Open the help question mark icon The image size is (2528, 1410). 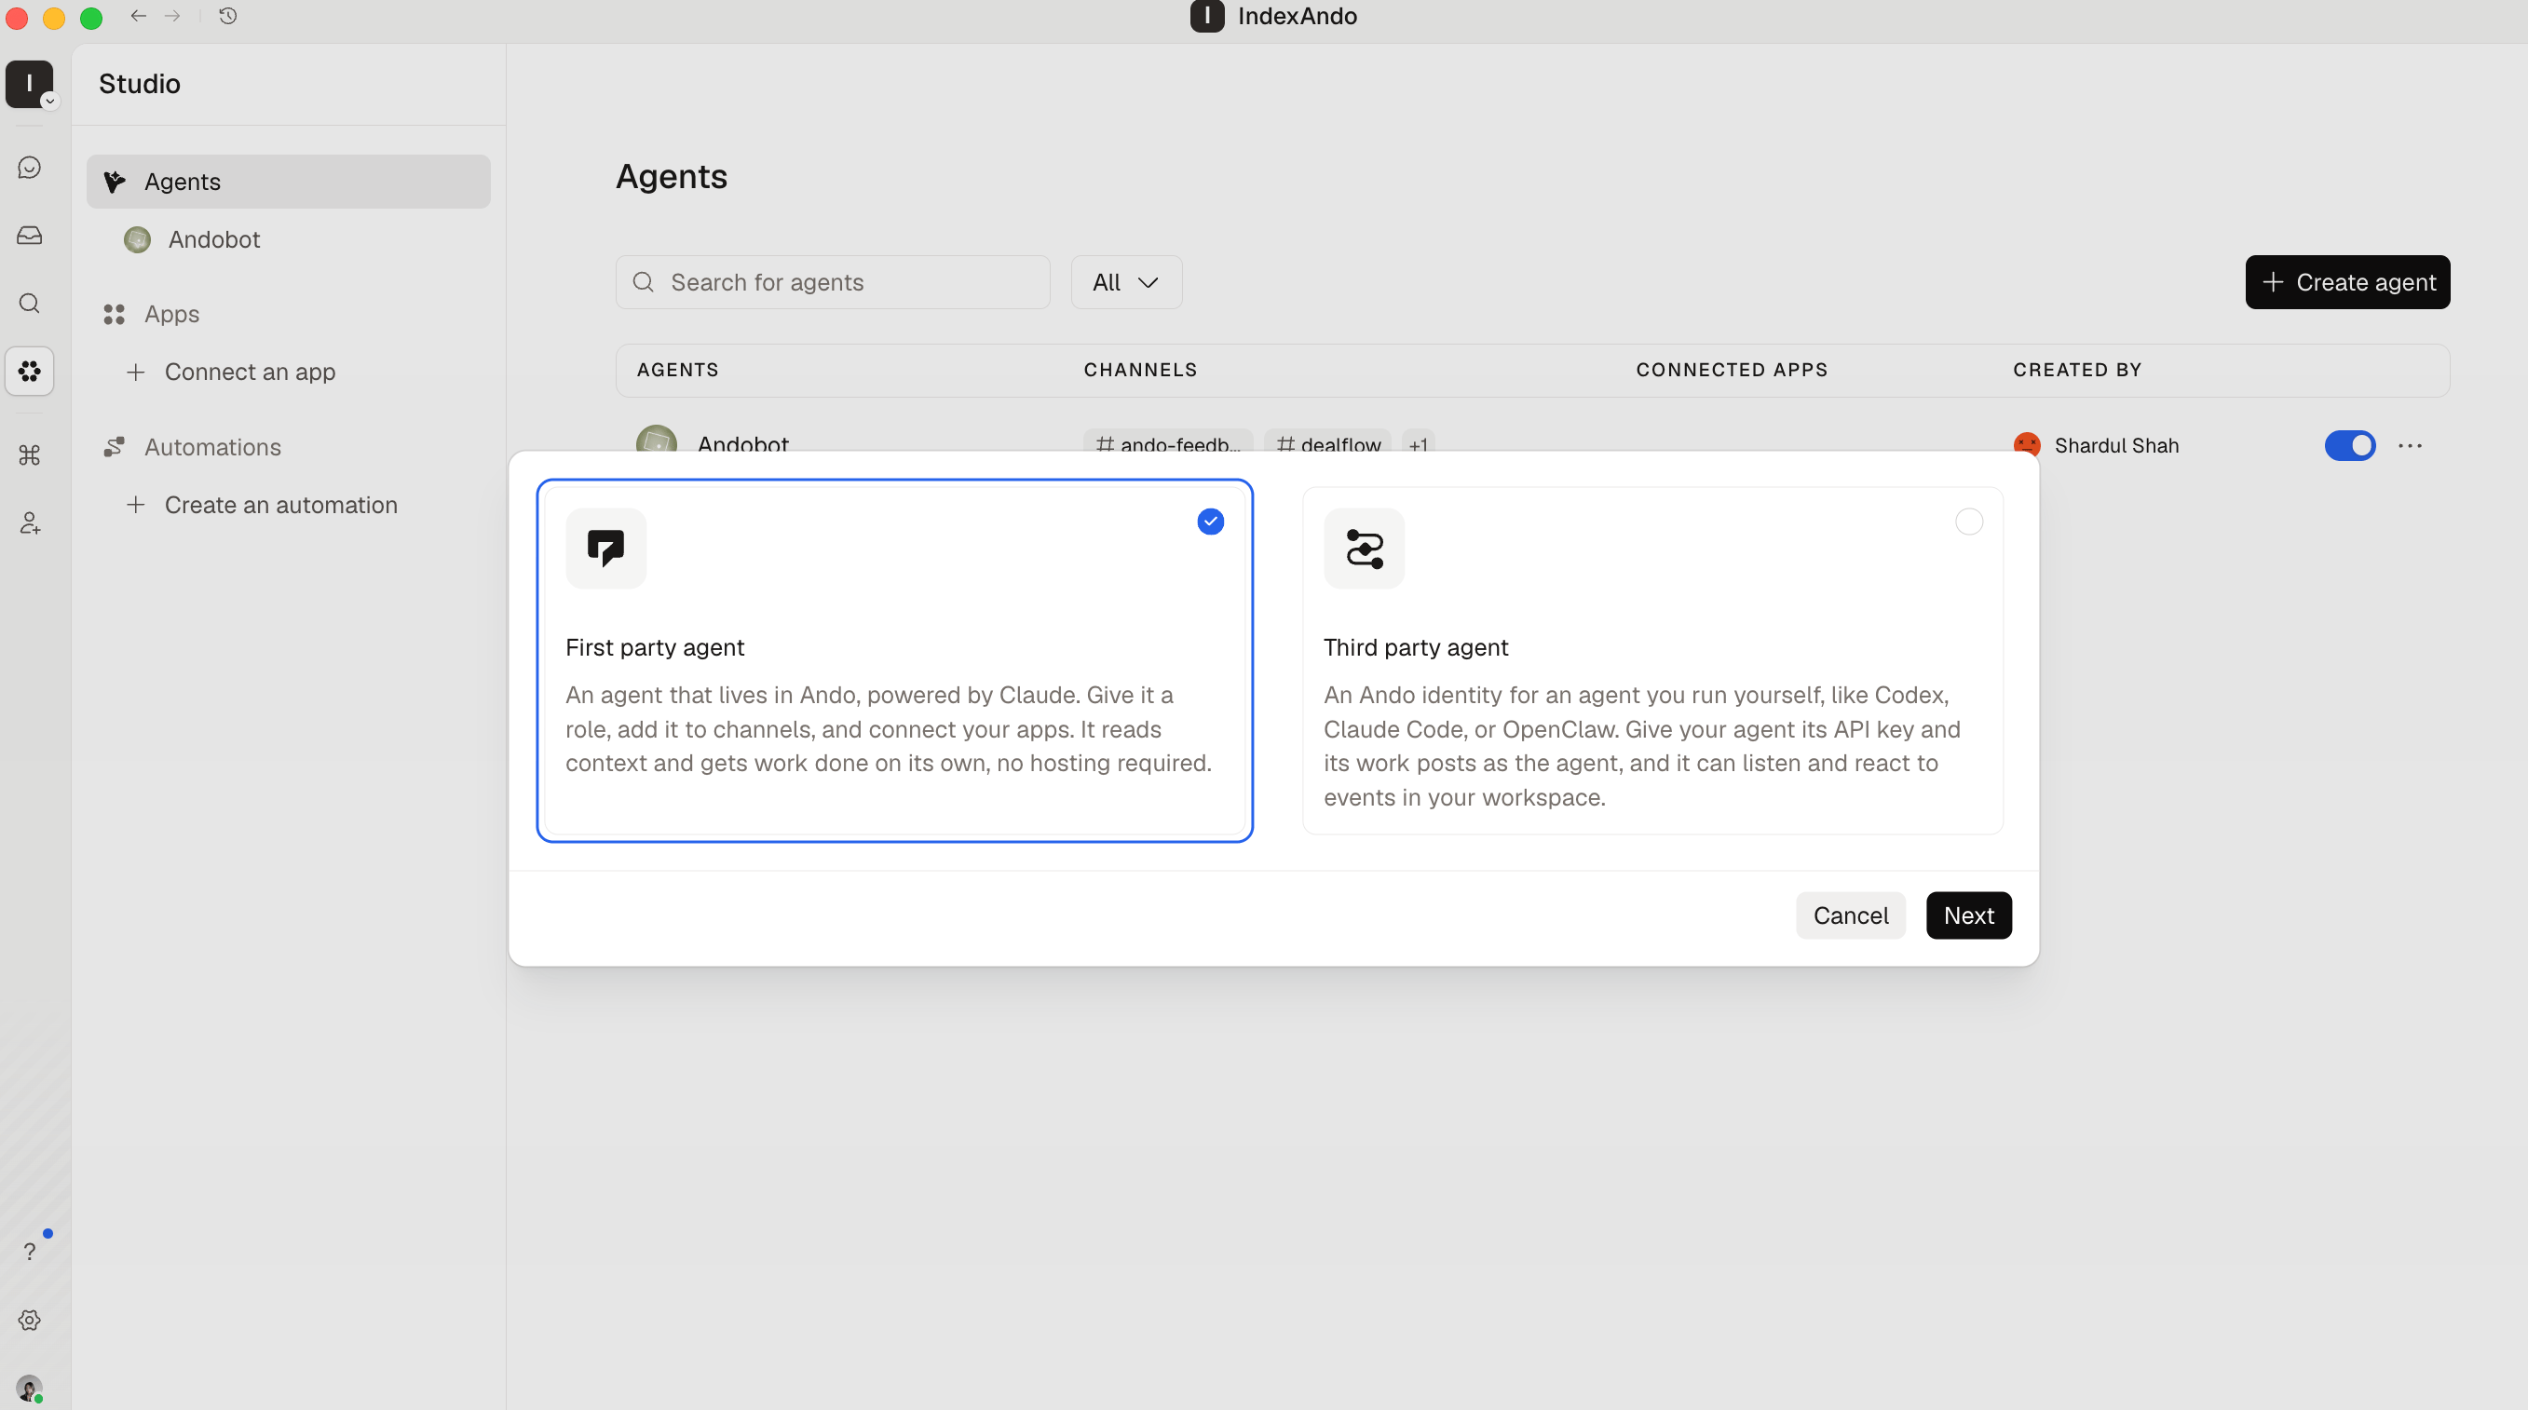pyautogui.click(x=30, y=1251)
